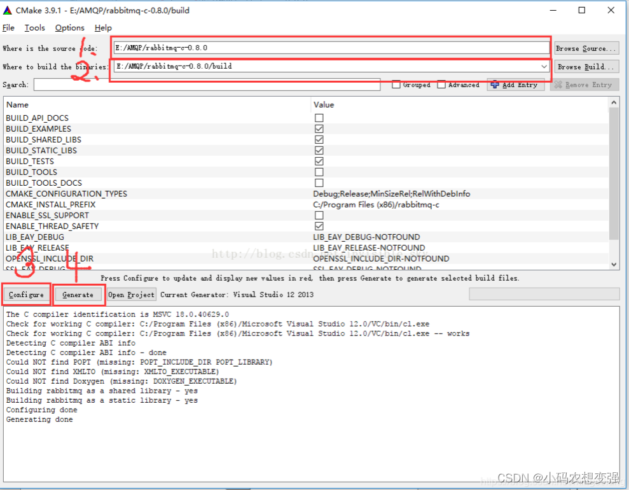
Task: Click the scroll up arrow of cache list
Action: point(614,102)
